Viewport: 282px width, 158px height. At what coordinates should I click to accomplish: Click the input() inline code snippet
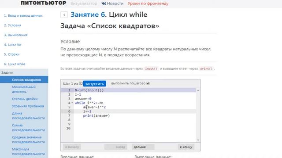click(x=151, y=68)
